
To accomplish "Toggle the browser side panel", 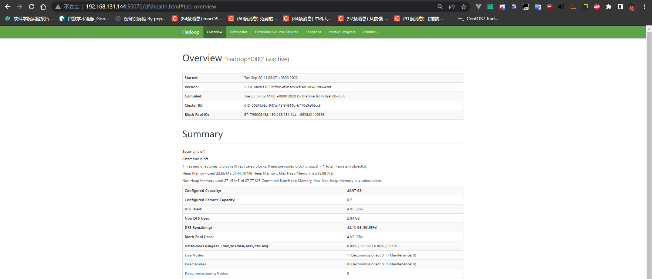I will tap(621, 7).
